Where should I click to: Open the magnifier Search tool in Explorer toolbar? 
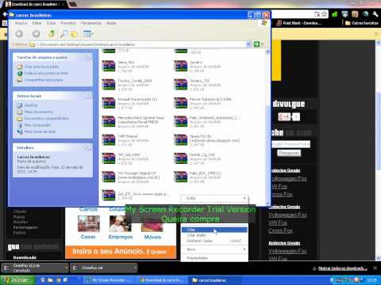pos(63,33)
